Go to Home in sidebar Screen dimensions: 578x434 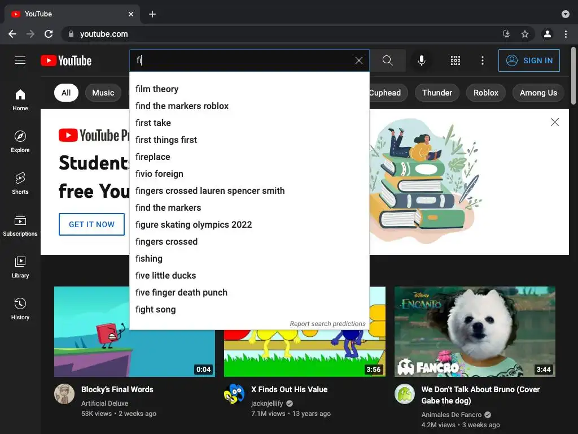click(20, 100)
